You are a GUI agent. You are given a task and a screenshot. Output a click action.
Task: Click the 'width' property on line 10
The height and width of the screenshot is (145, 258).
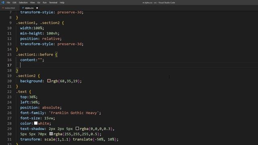(26, 28)
